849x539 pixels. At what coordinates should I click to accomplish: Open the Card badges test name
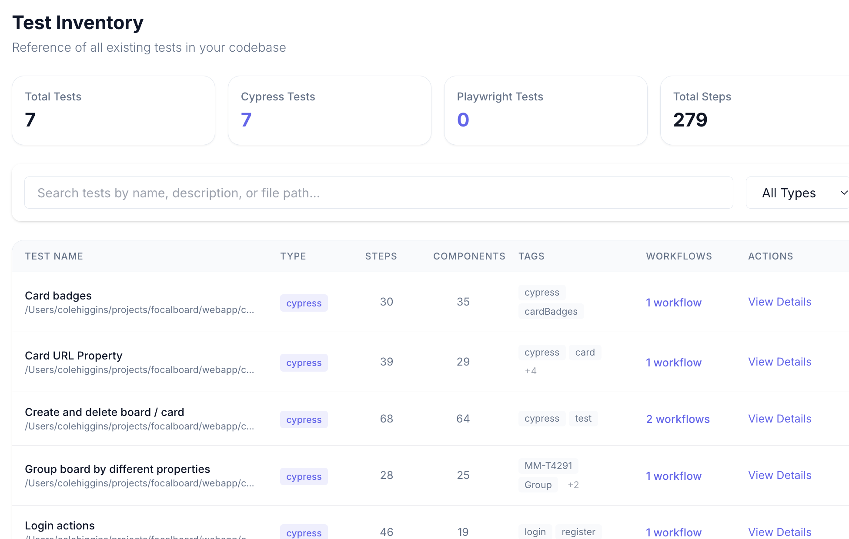58,296
